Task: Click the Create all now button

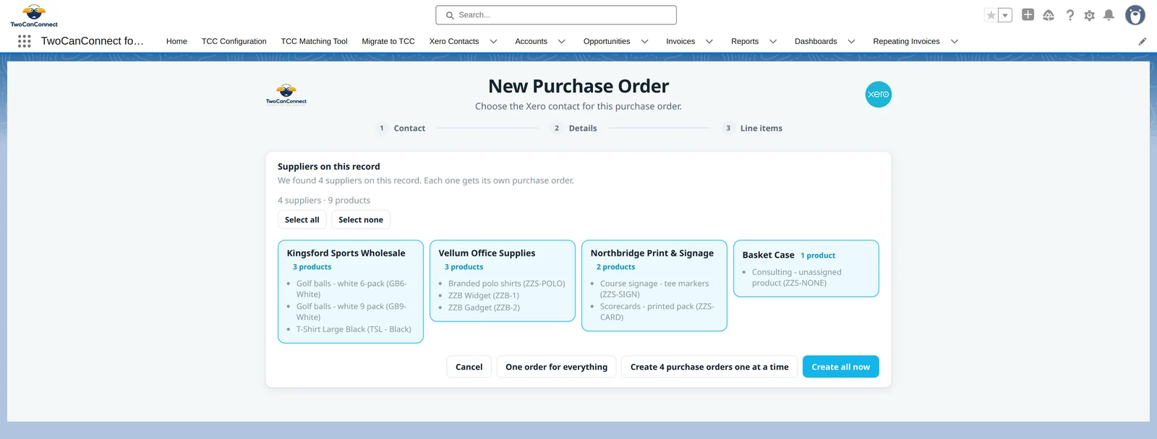Action: (841, 367)
